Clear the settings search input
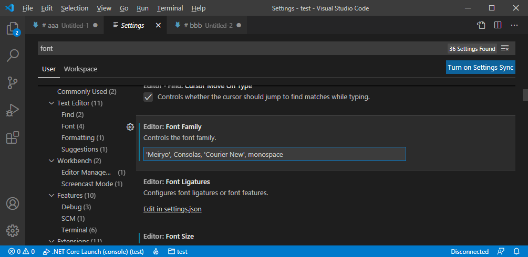The image size is (528, 257). [505, 48]
